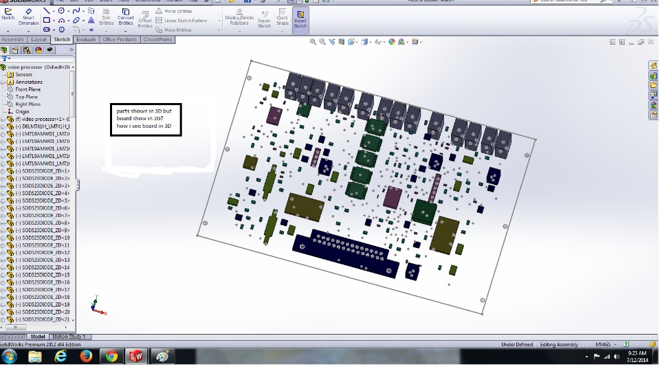Click Section View icon

click(342, 42)
